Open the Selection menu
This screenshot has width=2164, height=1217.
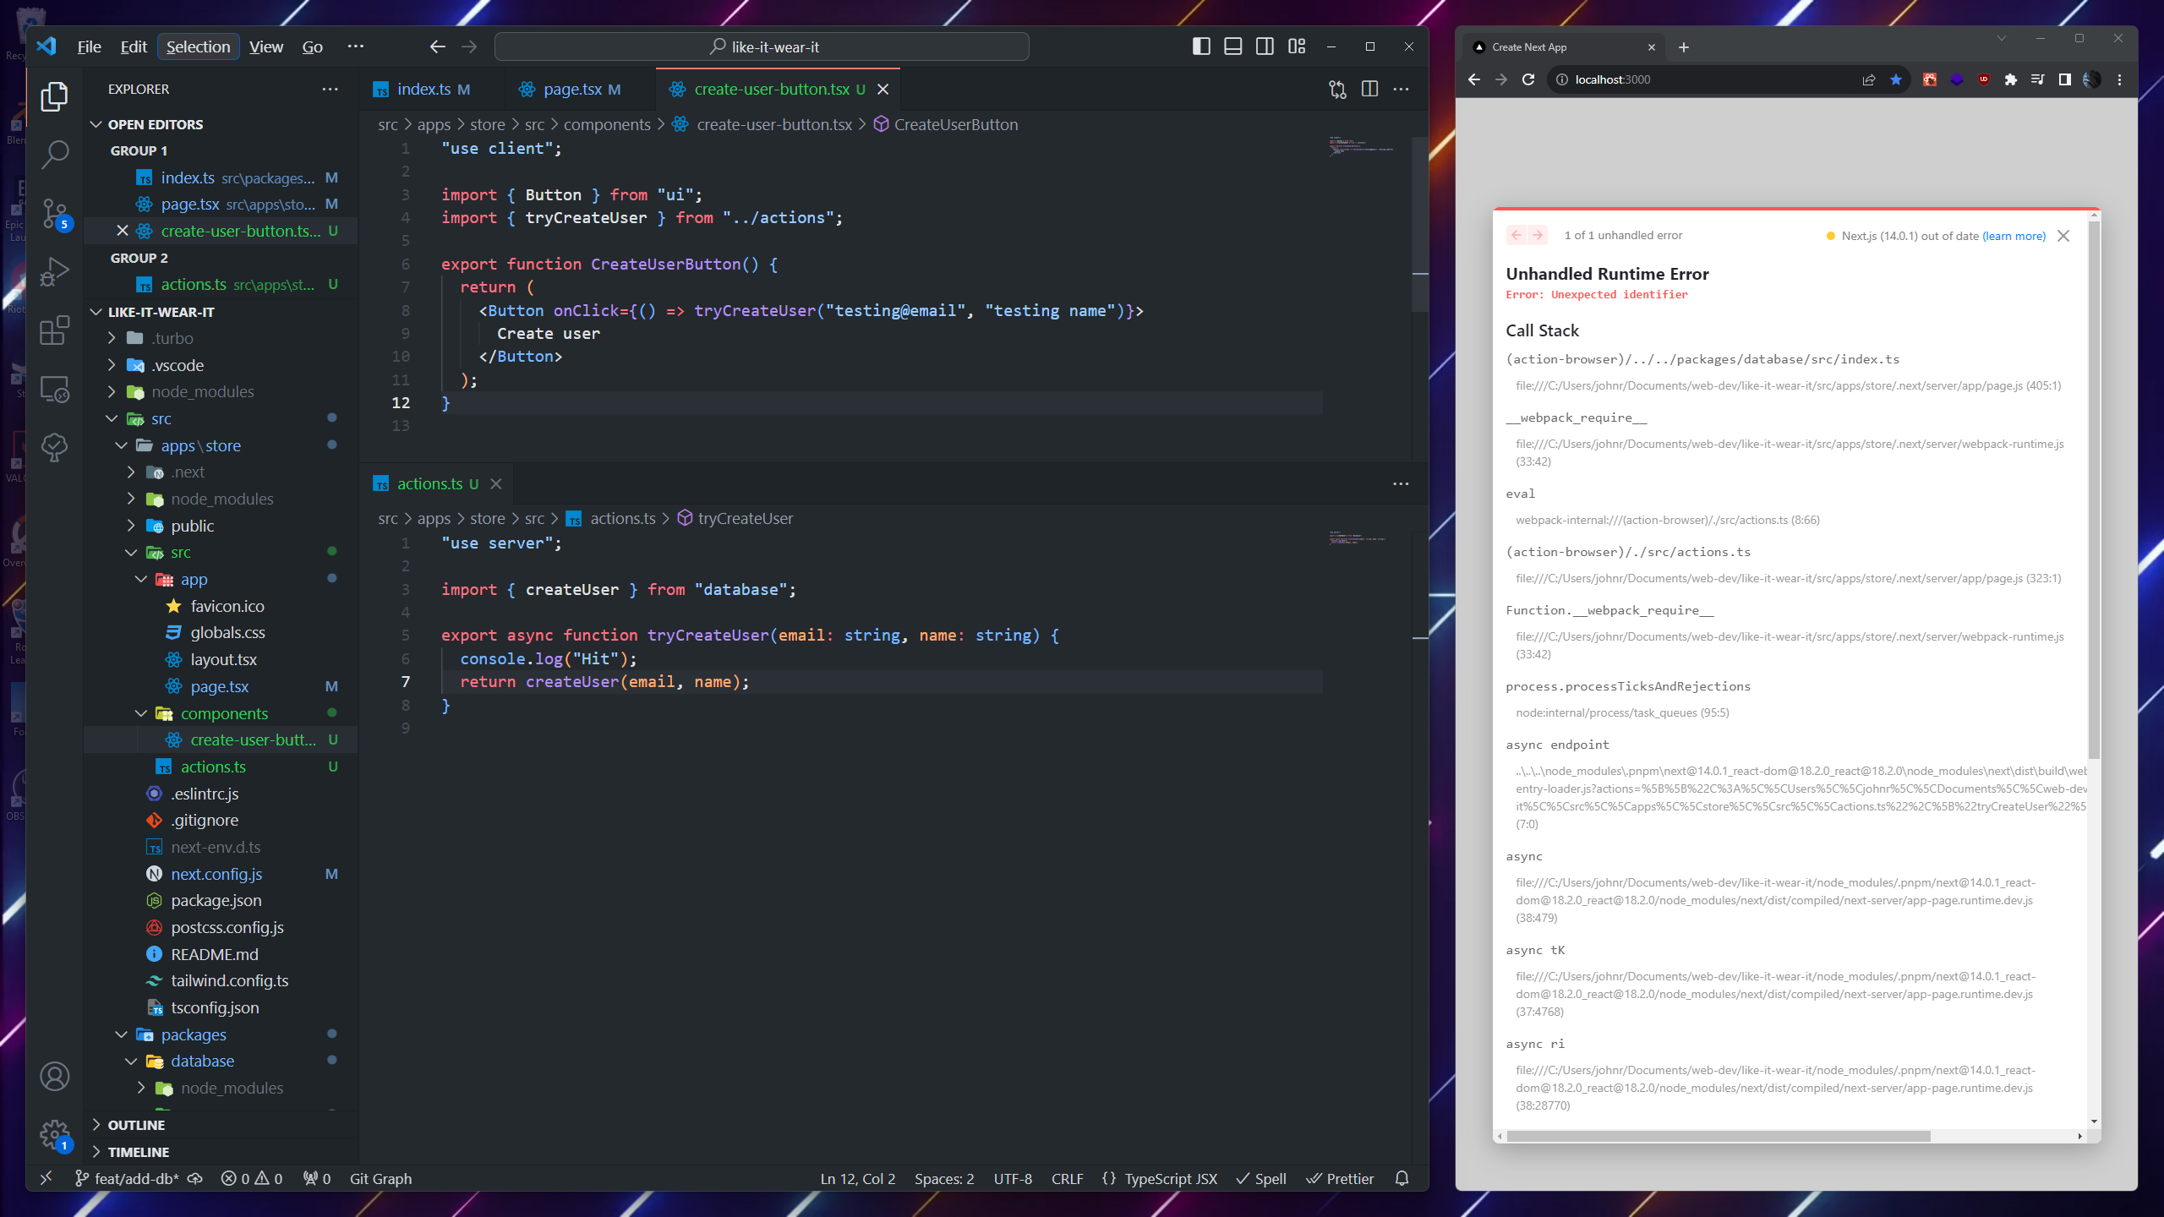pos(198,46)
